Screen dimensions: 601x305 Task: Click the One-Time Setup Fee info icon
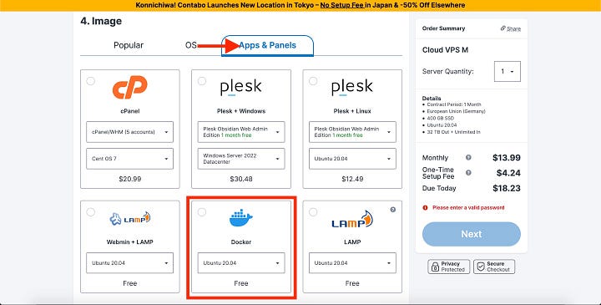pos(468,173)
